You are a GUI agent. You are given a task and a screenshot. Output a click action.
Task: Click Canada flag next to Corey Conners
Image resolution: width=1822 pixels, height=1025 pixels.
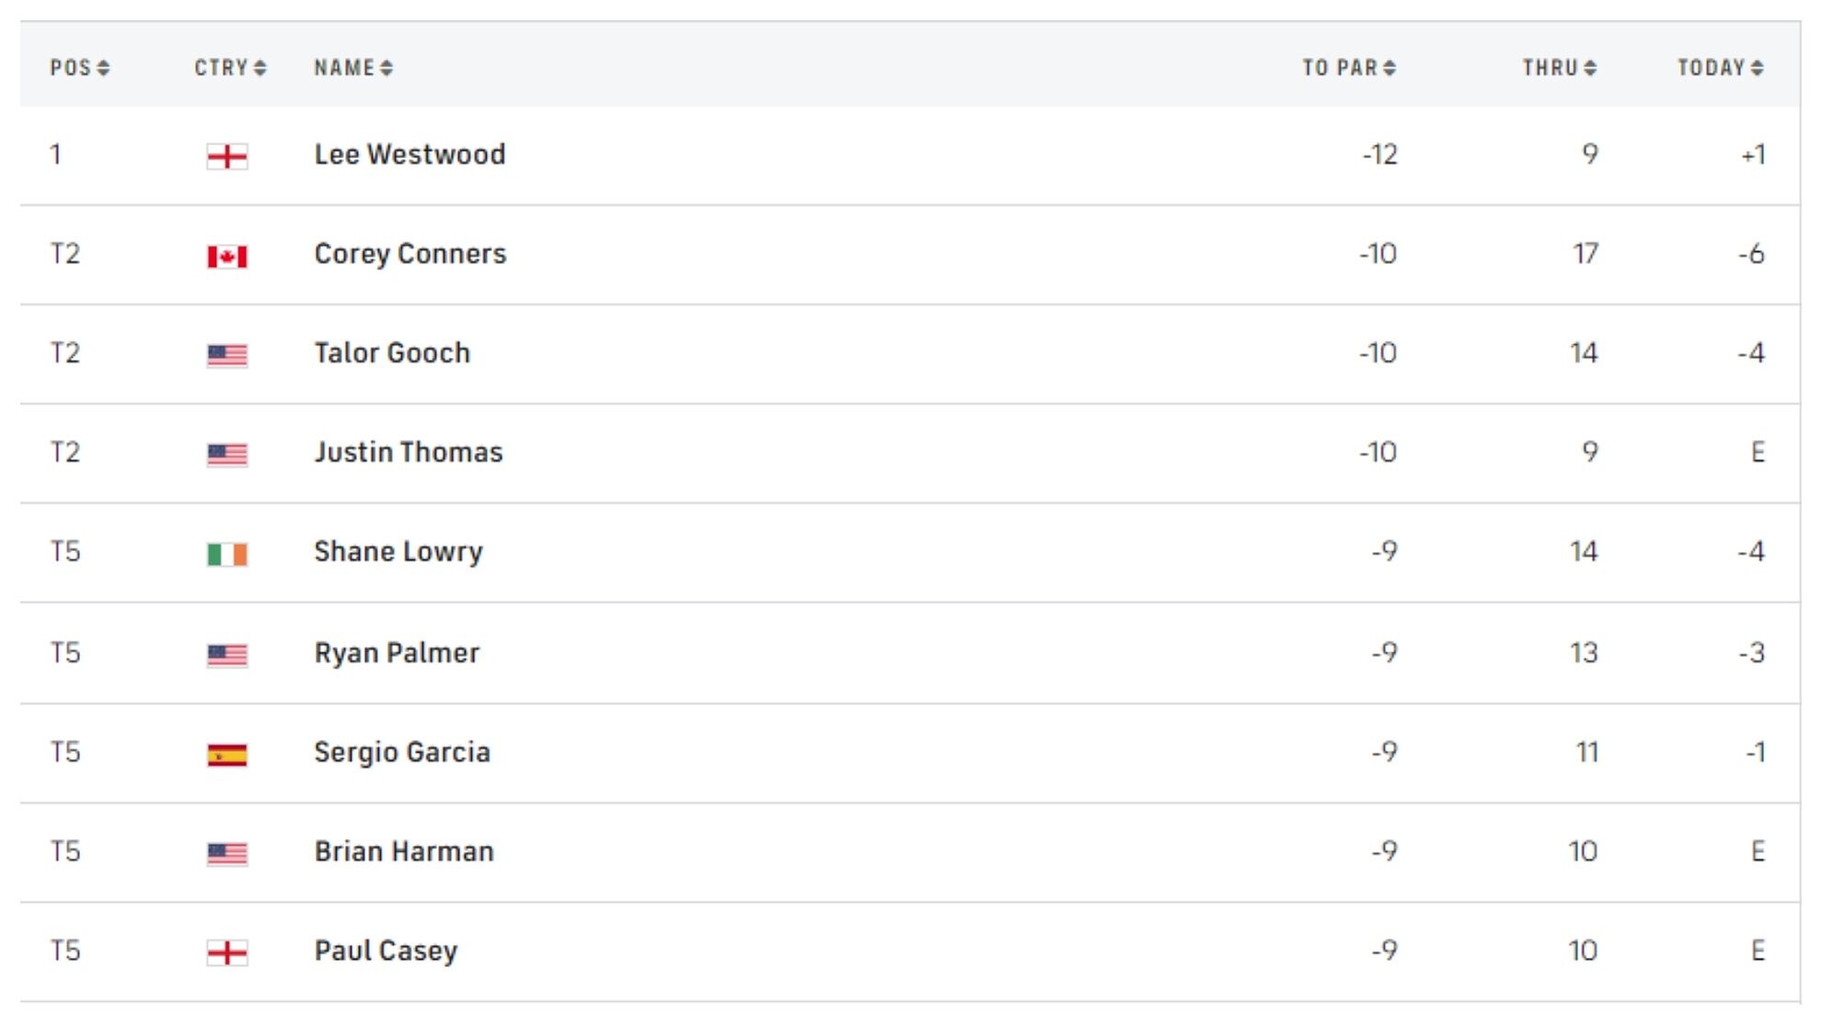tap(226, 256)
